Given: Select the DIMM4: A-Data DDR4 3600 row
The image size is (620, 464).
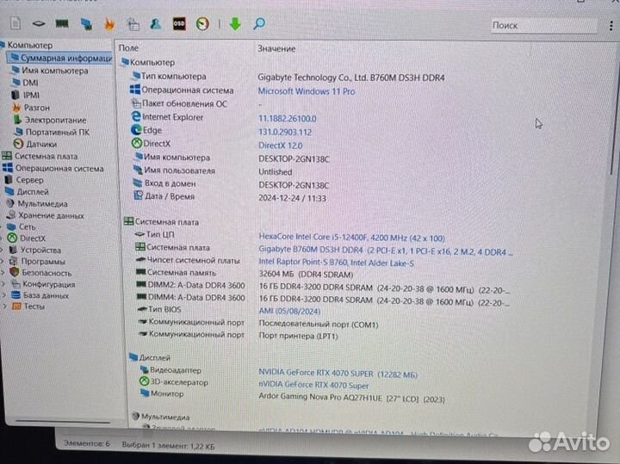Looking at the screenshot, I should 323,300.
